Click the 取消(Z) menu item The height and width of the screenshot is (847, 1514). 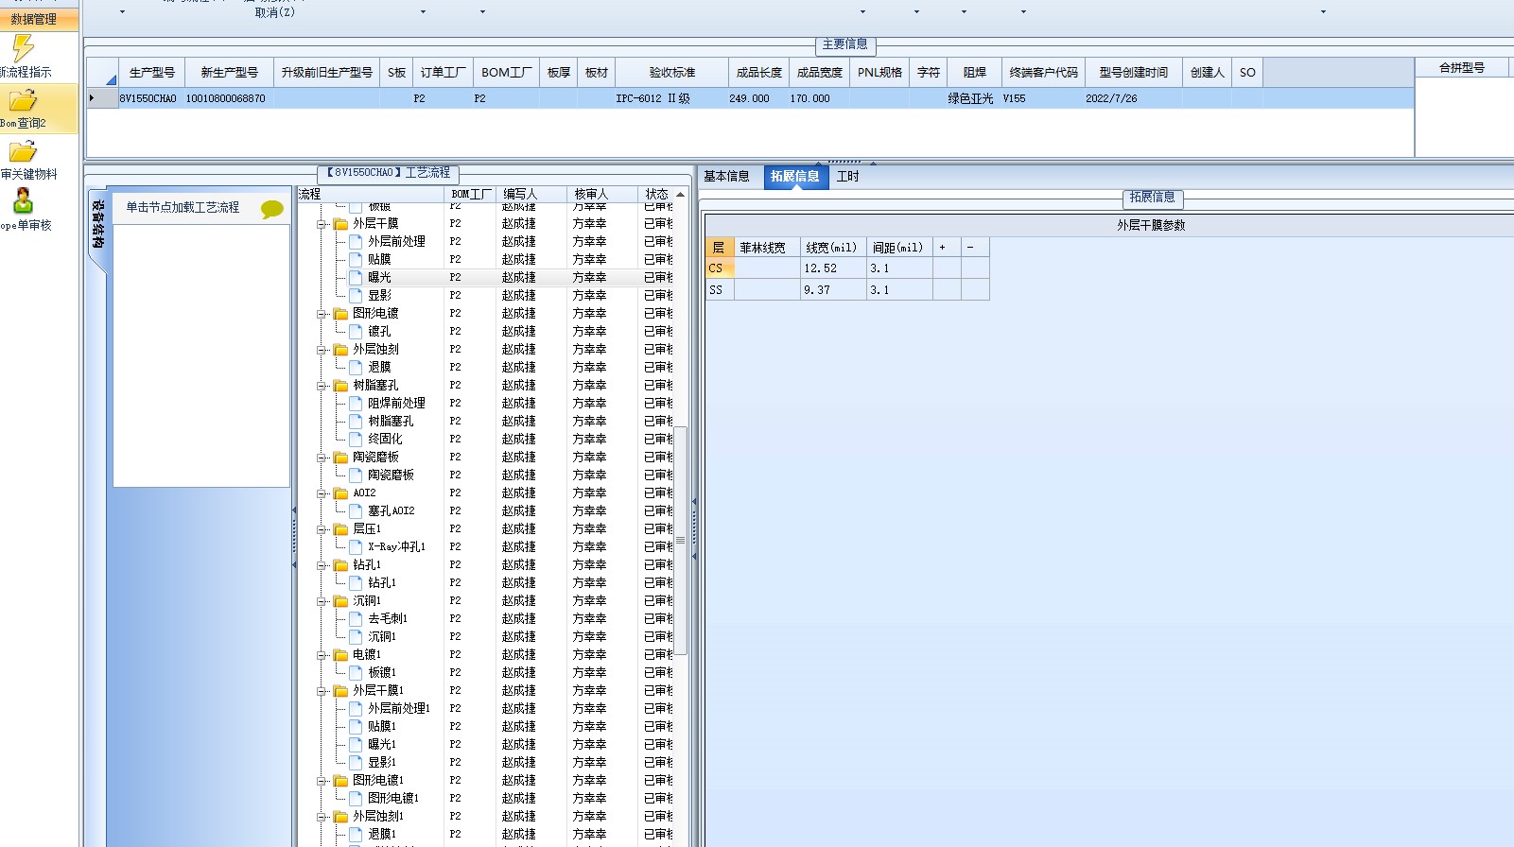(275, 13)
